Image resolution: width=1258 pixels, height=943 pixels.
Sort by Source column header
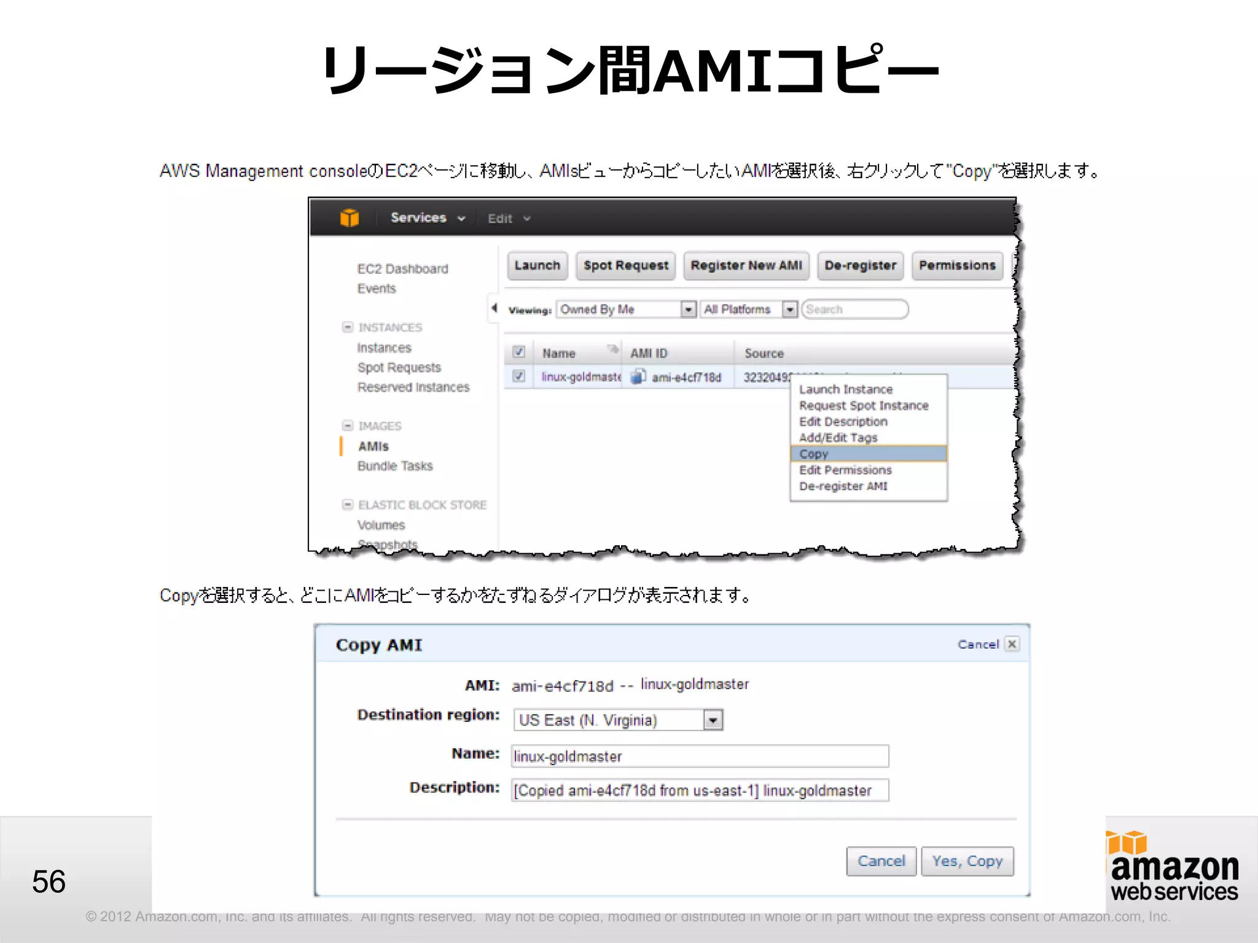(764, 353)
